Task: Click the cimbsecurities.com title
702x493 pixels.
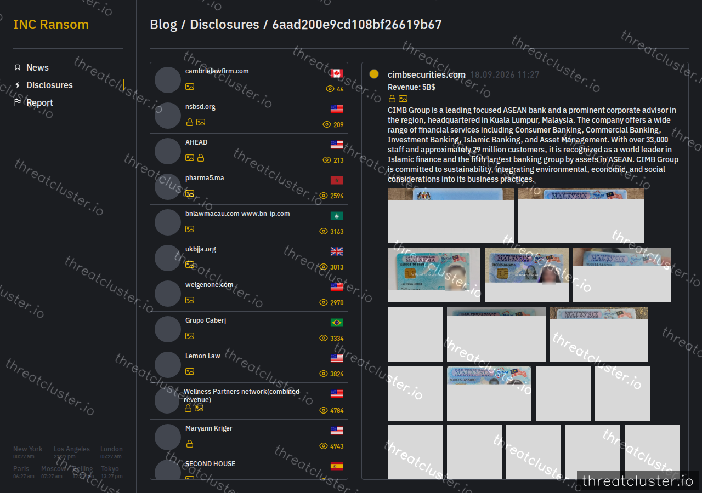Action: click(427, 75)
